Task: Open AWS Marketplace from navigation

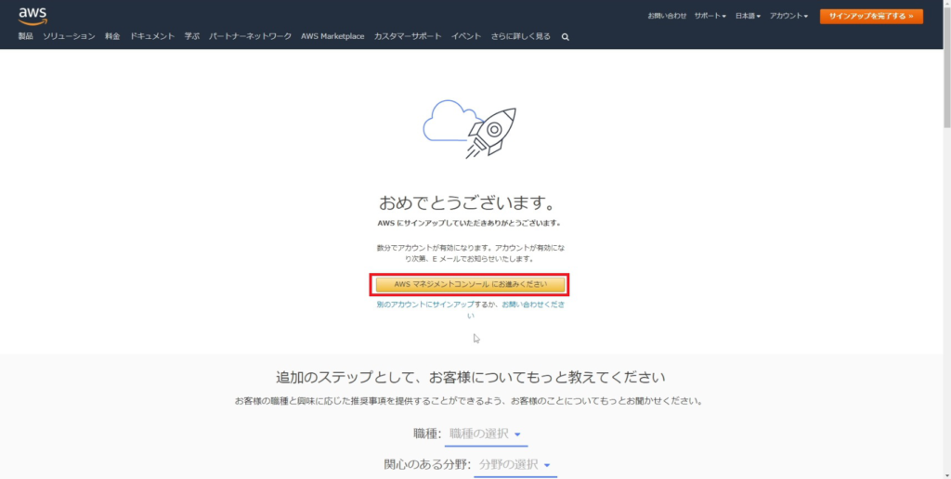Action: pyautogui.click(x=332, y=36)
